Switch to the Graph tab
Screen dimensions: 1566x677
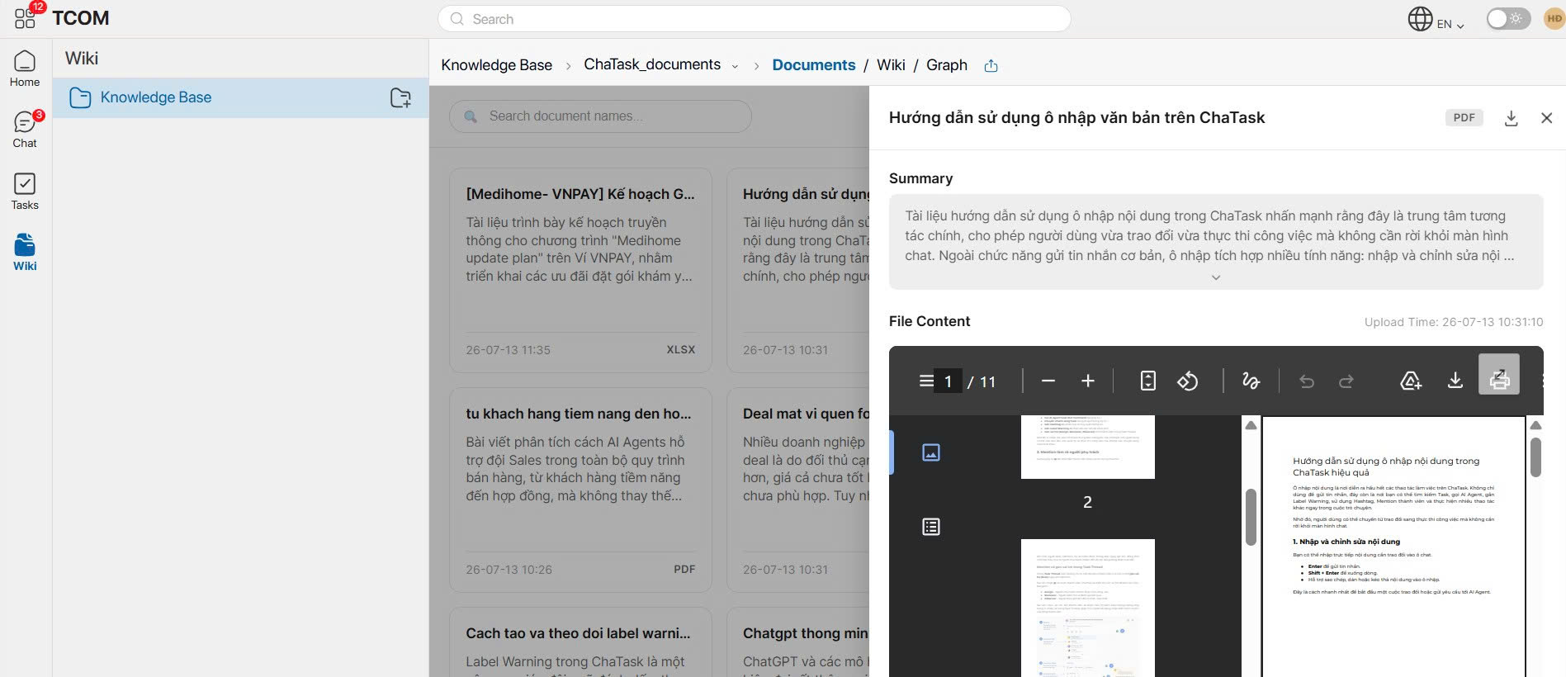click(946, 65)
